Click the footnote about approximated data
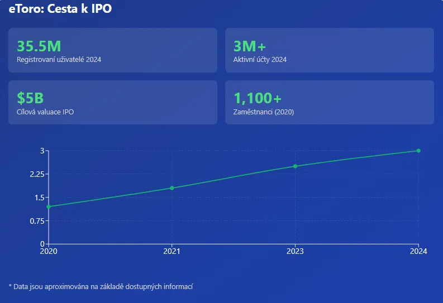The height and width of the screenshot is (303, 443). (x=101, y=286)
